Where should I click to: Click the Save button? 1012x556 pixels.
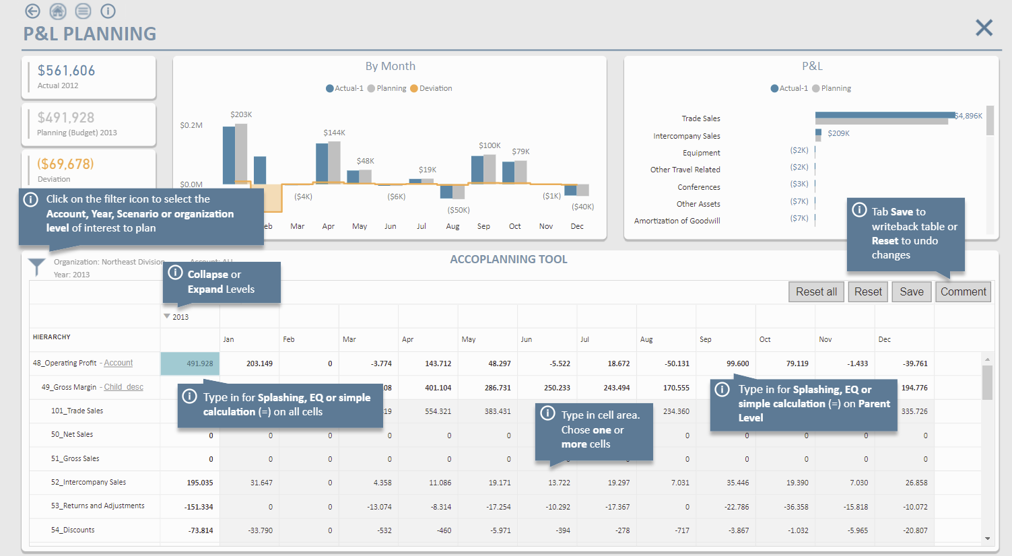click(x=911, y=291)
